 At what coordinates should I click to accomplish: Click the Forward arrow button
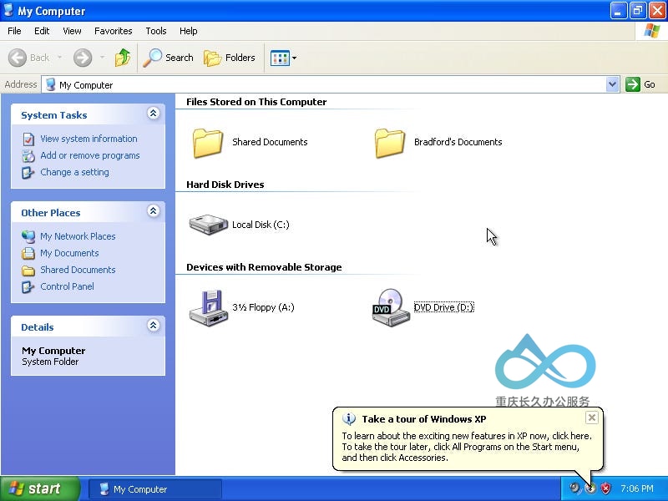coord(83,58)
